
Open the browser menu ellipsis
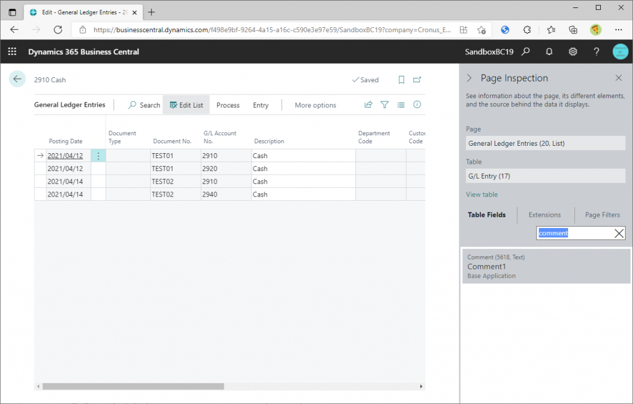(x=618, y=30)
